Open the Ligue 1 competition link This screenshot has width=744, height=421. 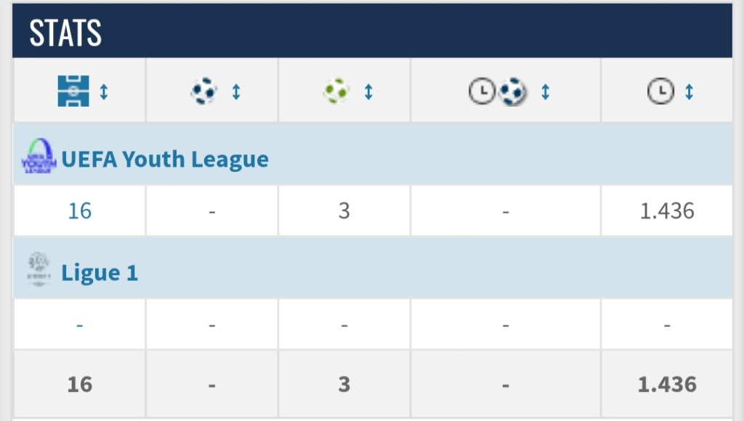[x=100, y=273]
